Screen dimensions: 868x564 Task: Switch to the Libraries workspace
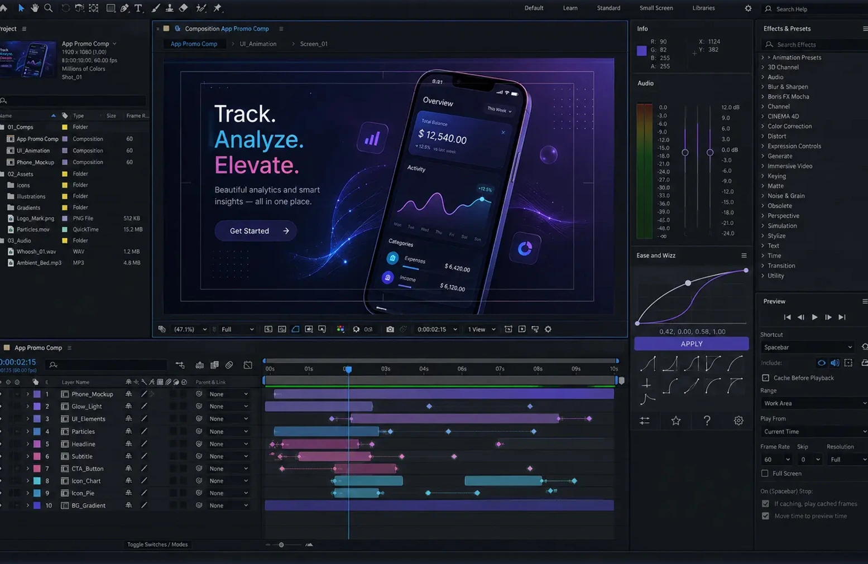point(703,8)
